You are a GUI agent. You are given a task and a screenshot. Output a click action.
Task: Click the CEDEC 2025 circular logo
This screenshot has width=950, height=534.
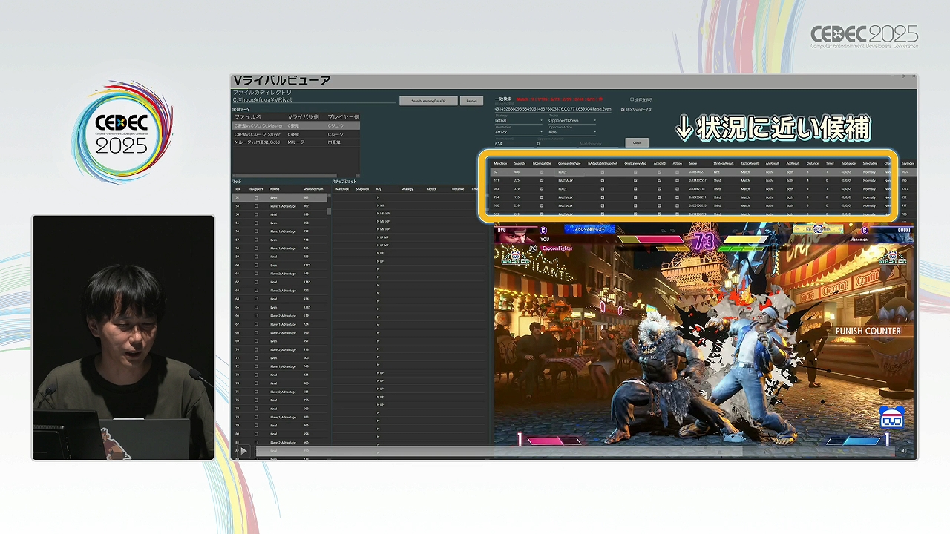[x=122, y=133]
